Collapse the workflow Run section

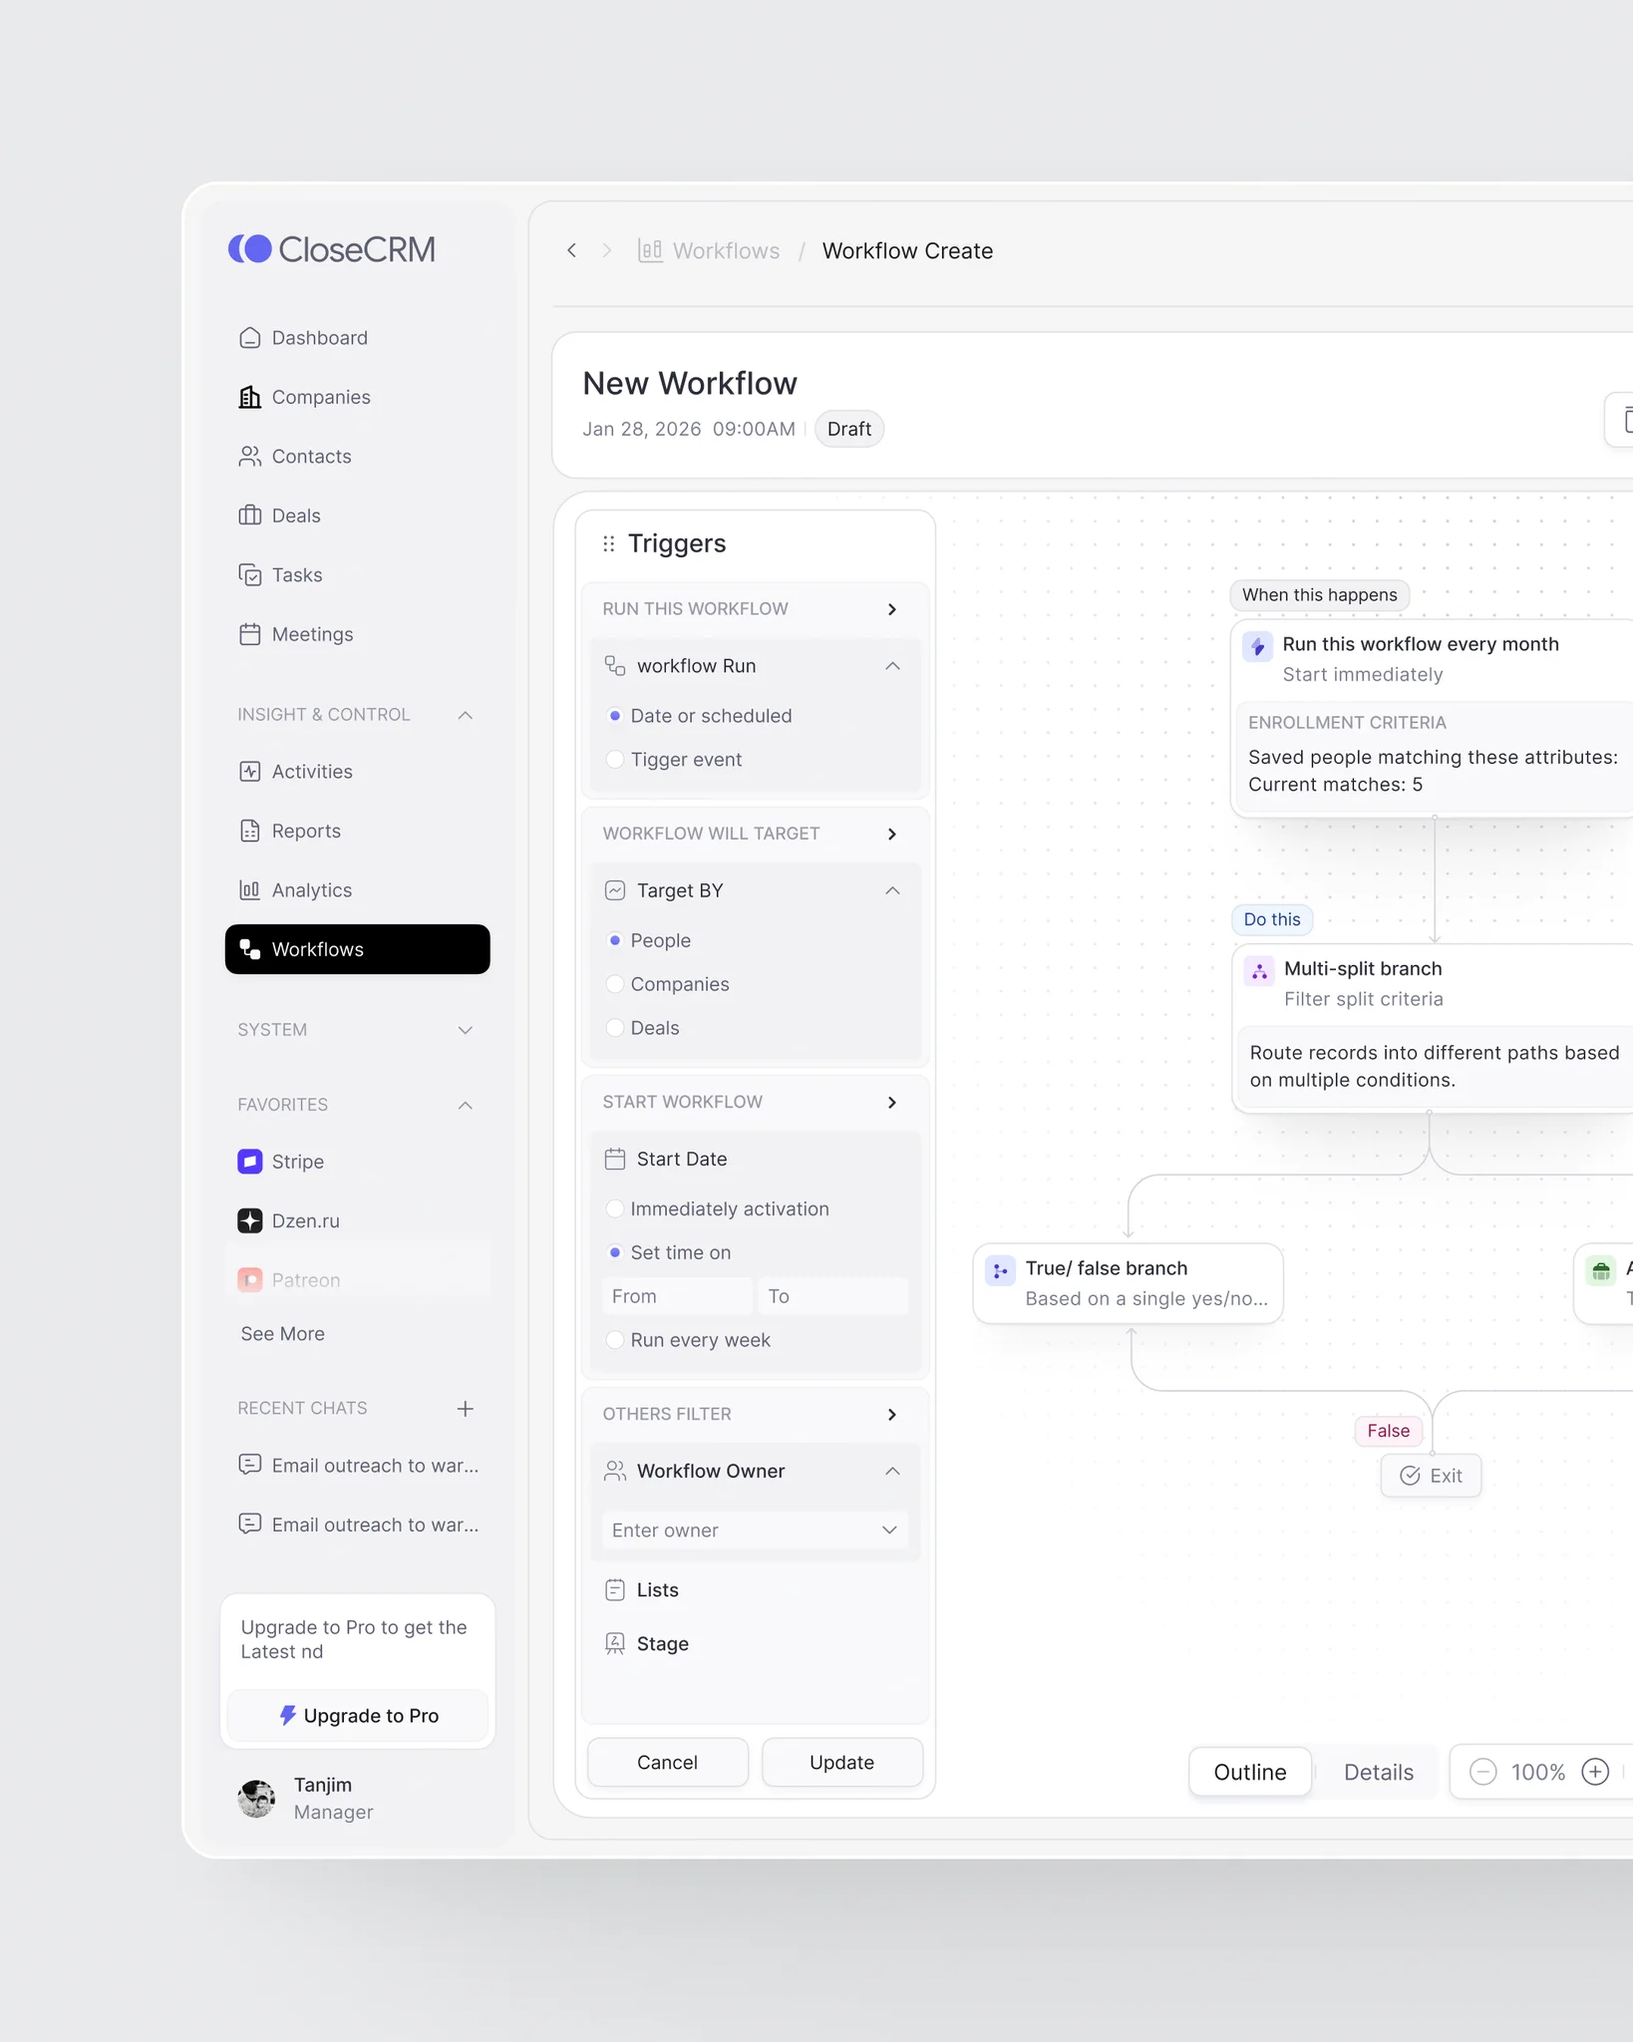(892, 666)
